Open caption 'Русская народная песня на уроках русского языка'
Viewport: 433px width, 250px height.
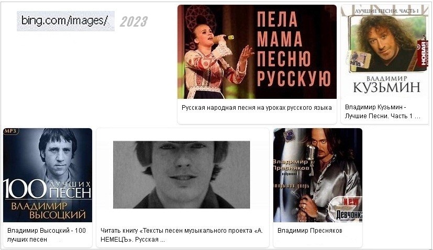[x=257, y=108]
